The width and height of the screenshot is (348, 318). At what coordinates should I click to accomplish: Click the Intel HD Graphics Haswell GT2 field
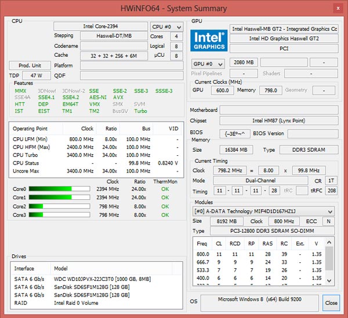pyautogui.click(x=284, y=39)
